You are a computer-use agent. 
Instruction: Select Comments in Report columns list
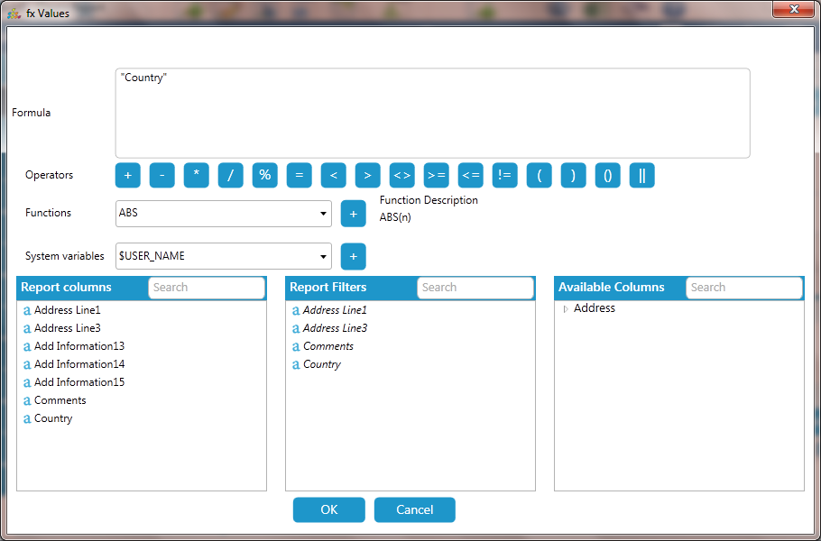(60, 400)
